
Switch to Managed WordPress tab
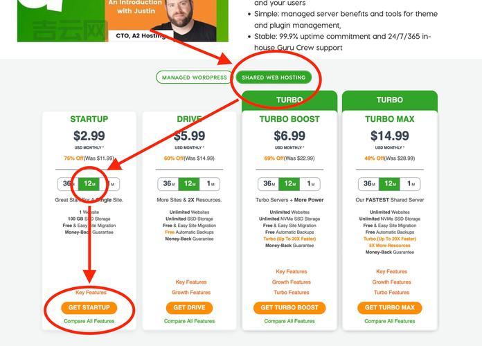click(195, 78)
